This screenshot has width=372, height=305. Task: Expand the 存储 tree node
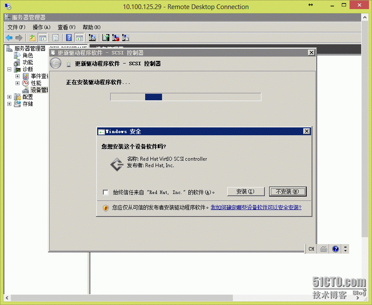click(x=9, y=104)
